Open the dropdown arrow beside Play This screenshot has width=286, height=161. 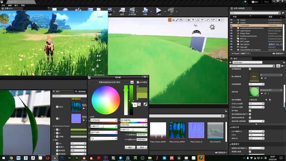(x=165, y=12)
